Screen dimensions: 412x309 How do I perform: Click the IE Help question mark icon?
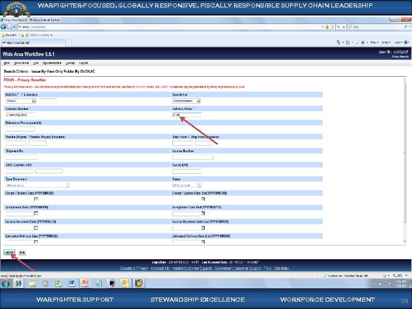tap(406, 42)
